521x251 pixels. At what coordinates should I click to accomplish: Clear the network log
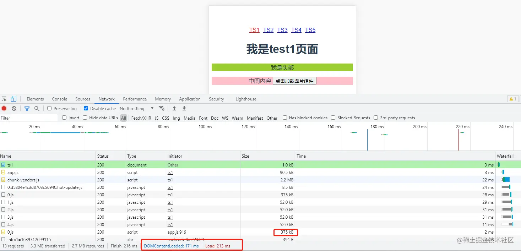14,108
